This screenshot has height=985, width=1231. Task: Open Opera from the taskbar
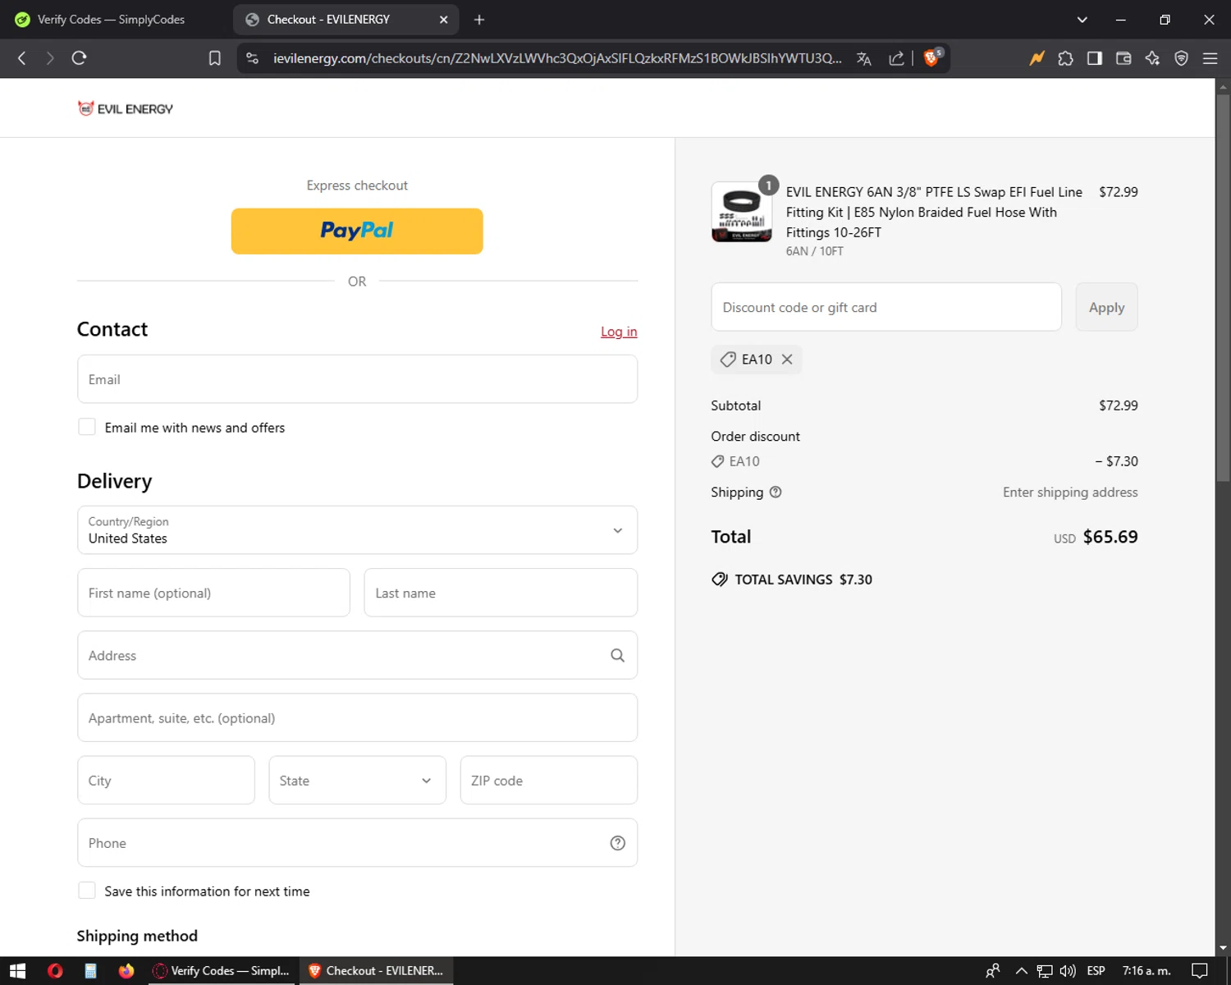point(55,971)
